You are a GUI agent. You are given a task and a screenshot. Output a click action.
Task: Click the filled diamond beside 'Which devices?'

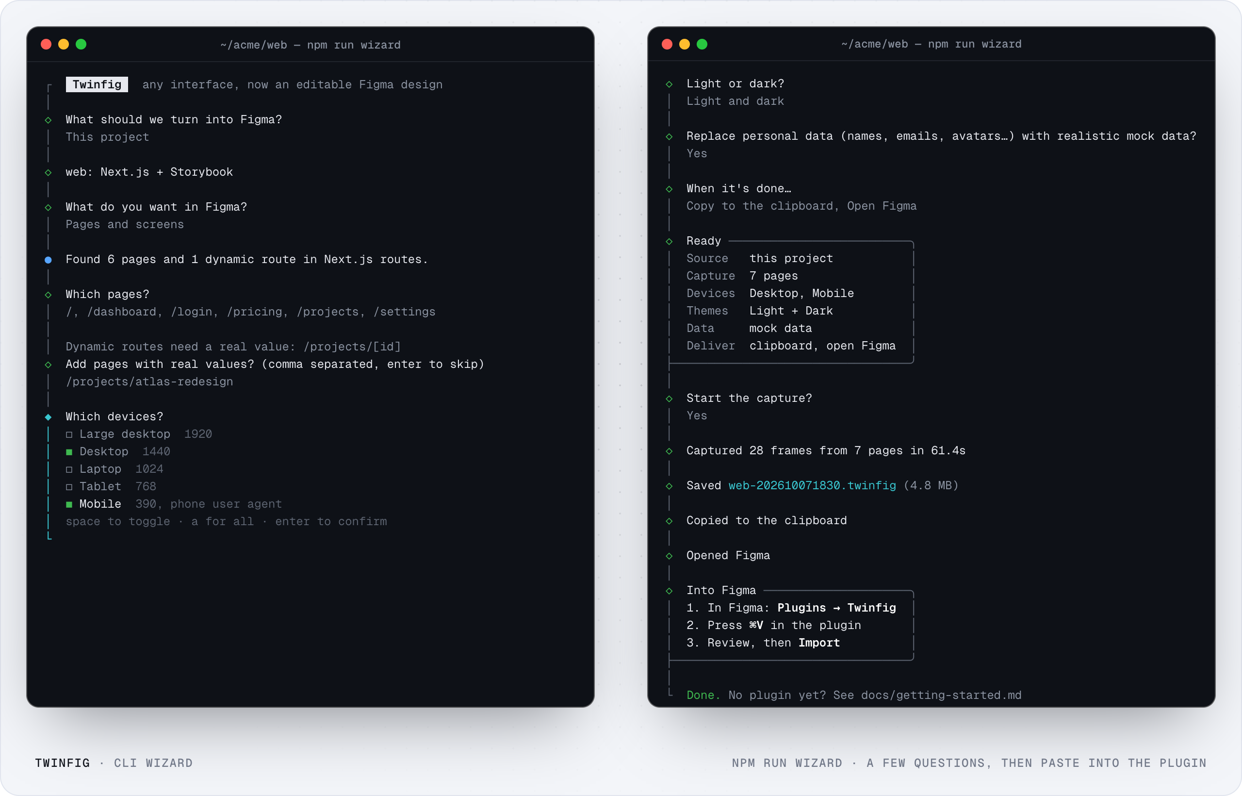tap(48, 417)
